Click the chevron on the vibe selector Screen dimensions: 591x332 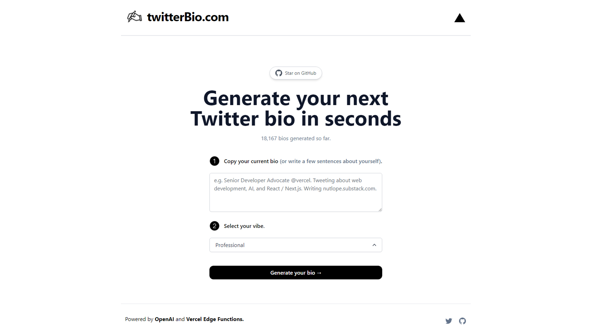click(x=374, y=245)
